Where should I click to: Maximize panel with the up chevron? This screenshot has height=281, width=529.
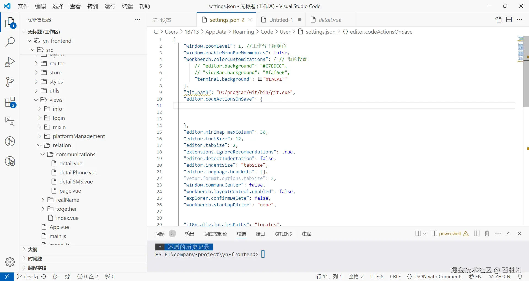point(509,234)
